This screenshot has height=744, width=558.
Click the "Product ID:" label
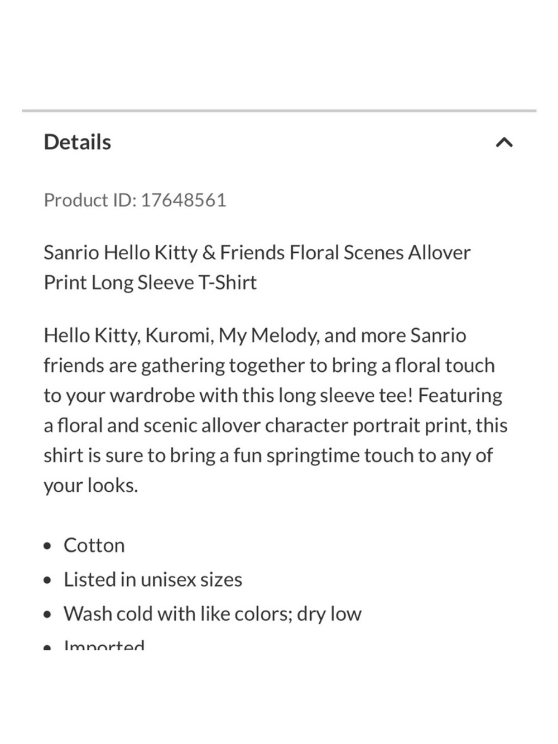90,200
